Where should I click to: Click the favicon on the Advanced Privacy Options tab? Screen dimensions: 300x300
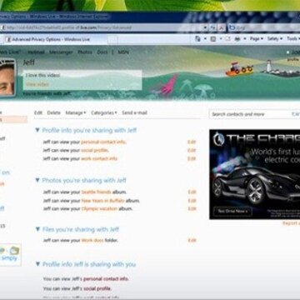pyautogui.click(x=8, y=39)
